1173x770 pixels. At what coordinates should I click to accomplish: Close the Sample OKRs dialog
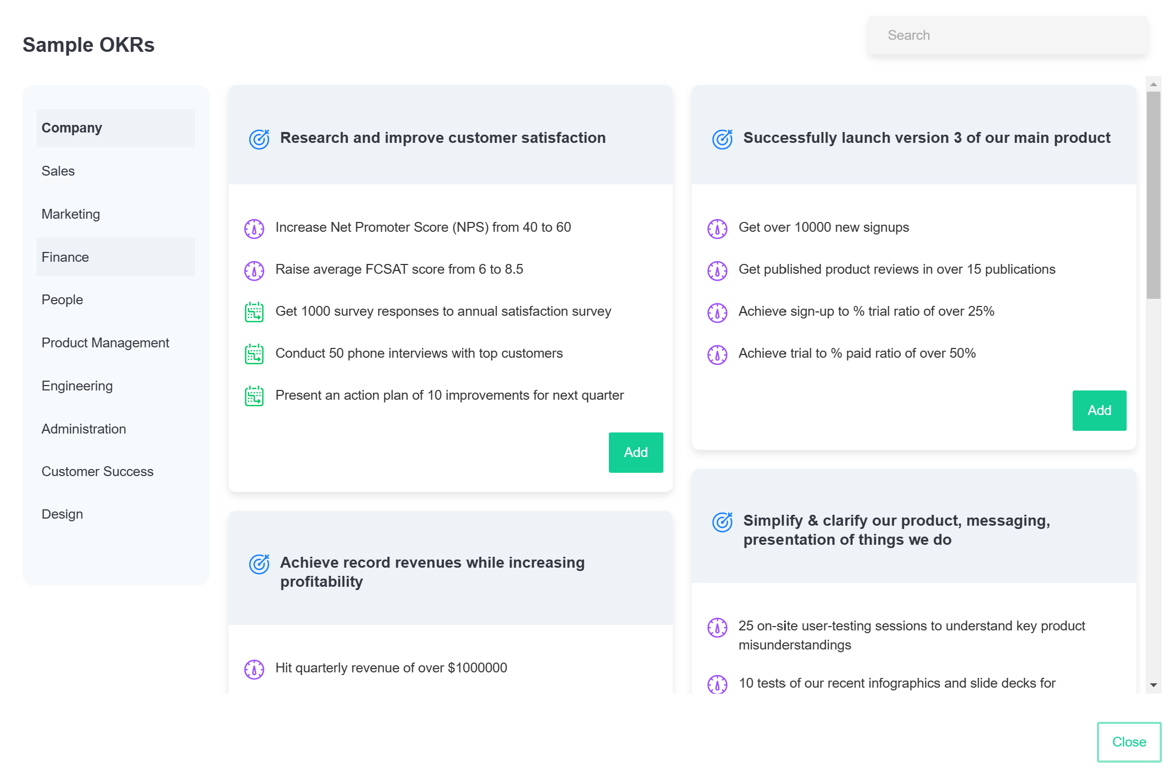[x=1128, y=742]
